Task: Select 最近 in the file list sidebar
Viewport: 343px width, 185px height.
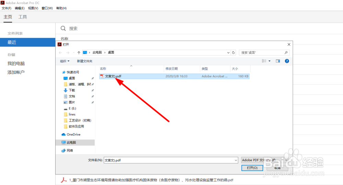Action: (27, 42)
